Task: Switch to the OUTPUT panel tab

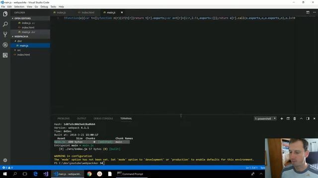Action: (81, 119)
